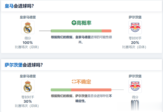Viewport: 163px width, 112px height.
Task: Click the 20% clean sheet statistic
Action: pyautogui.click(x=135, y=43)
